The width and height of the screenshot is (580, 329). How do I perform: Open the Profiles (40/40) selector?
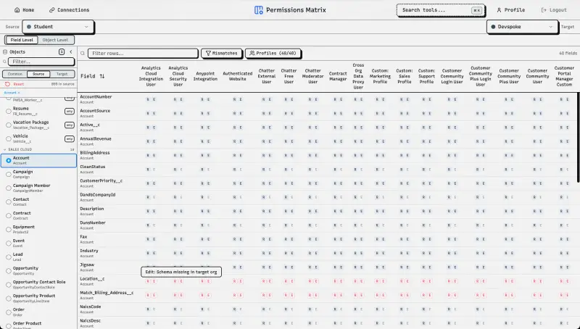(273, 53)
